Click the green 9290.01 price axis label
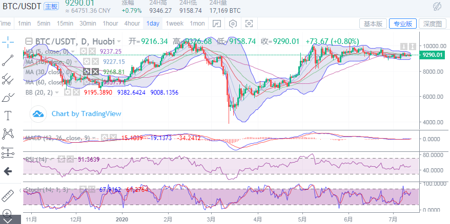The image size is (450, 224). (x=432, y=55)
